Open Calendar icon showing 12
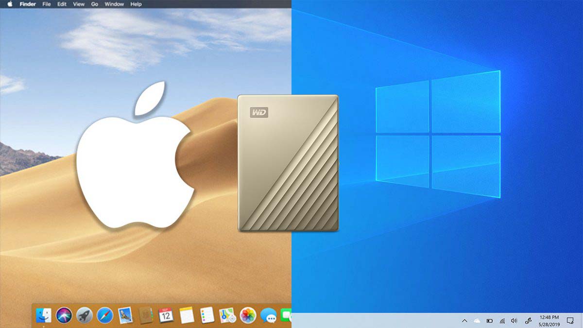 (x=166, y=315)
